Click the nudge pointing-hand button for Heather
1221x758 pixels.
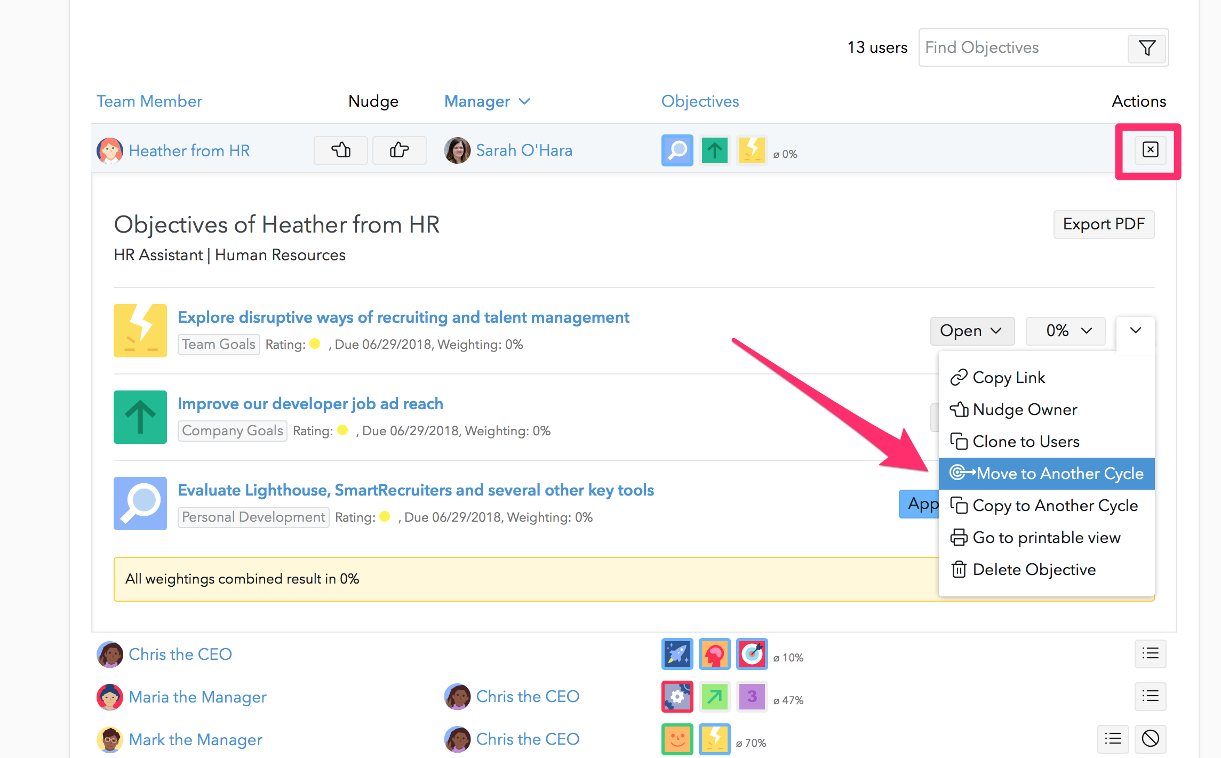point(340,150)
